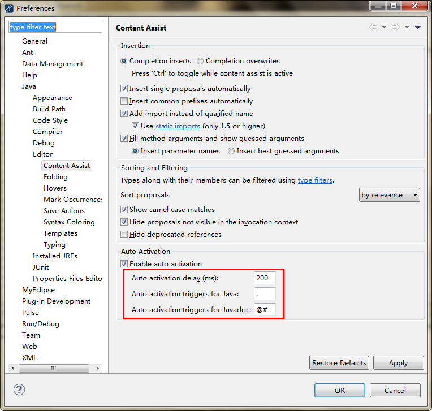Open Typing preferences

click(x=54, y=245)
